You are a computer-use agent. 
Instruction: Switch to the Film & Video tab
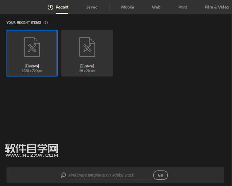[217, 7]
